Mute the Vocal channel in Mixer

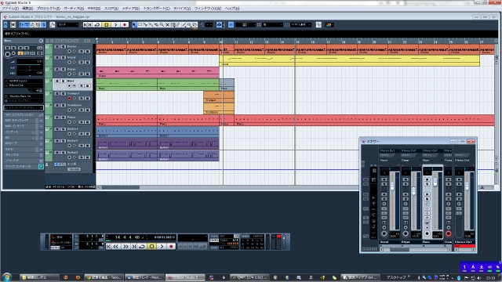coord(384,179)
